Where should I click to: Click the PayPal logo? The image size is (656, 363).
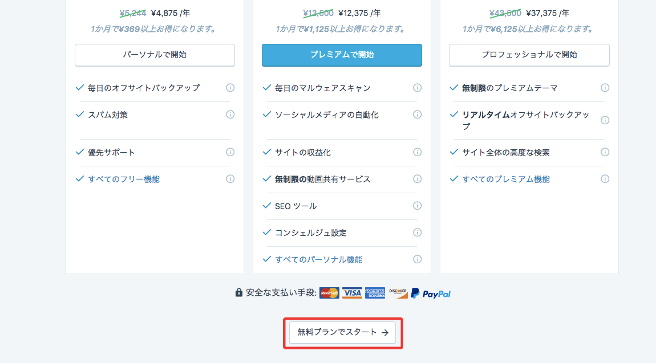coord(431,293)
